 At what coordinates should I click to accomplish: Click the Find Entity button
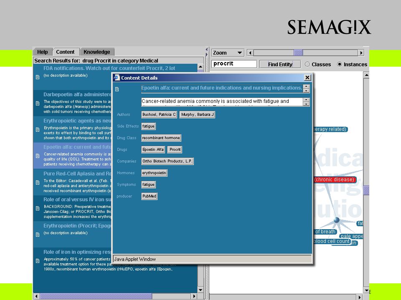pos(280,64)
